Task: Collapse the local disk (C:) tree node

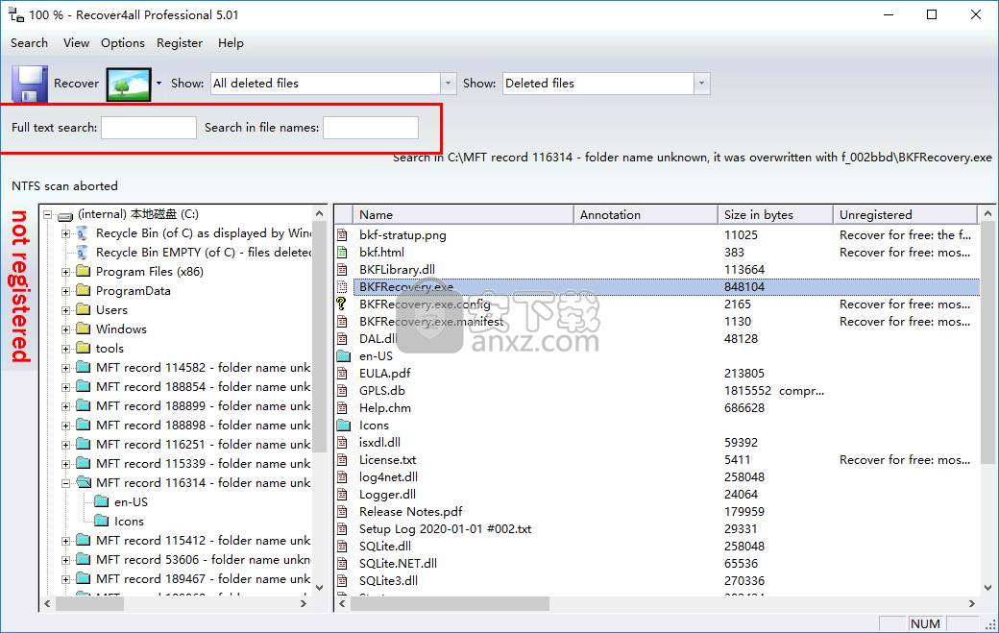Action: pyautogui.click(x=48, y=214)
